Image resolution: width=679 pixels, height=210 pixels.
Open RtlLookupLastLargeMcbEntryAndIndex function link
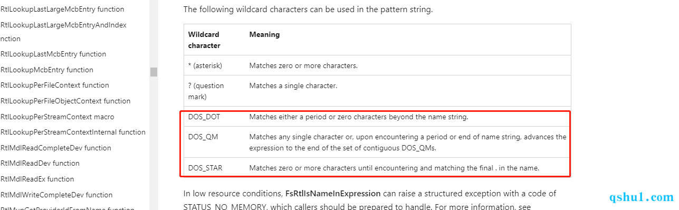coord(63,32)
